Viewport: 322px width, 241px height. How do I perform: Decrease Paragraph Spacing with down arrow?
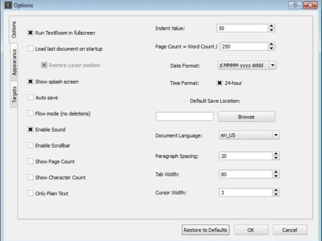pyautogui.click(x=276, y=158)
